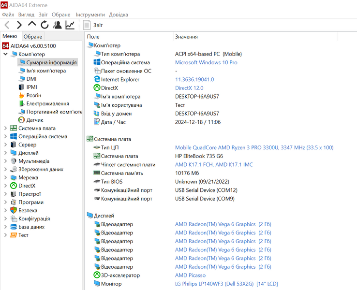The width and height of the screenshot is (357, 290).
Task: Select the AIDA64 v6.00.5100 root node
Action: click(33, 46)
